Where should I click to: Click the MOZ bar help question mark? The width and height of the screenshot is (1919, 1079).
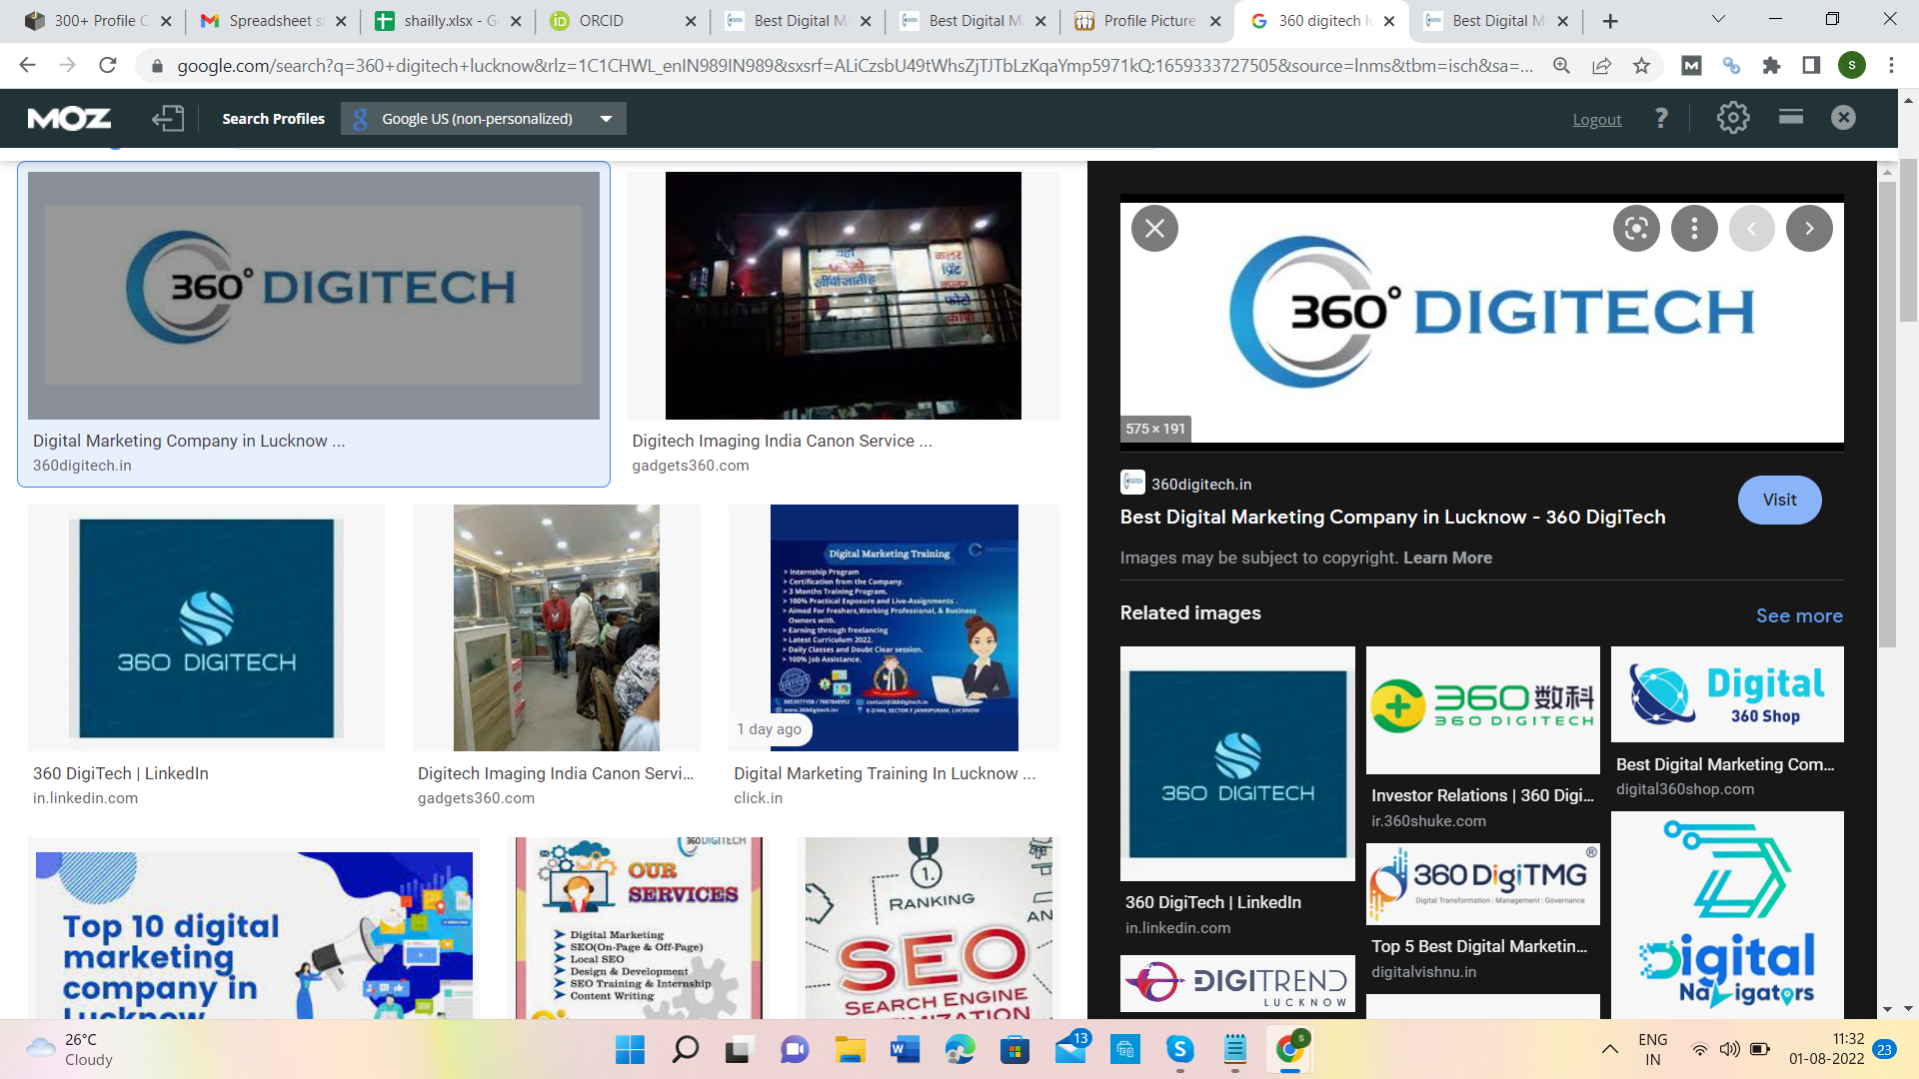tap(1661, 118)
